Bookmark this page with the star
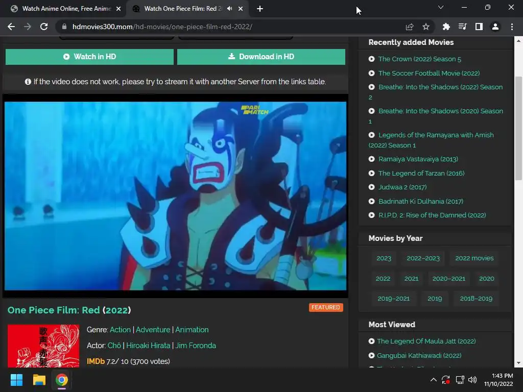The image size is (523, 392). pos(426,27)
